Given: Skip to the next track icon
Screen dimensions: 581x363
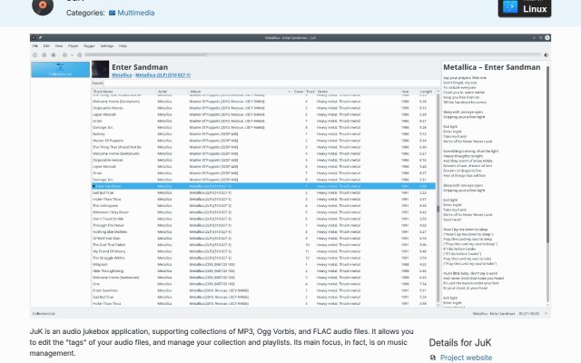Looking at the screenshot, I should tap(79, 54).
